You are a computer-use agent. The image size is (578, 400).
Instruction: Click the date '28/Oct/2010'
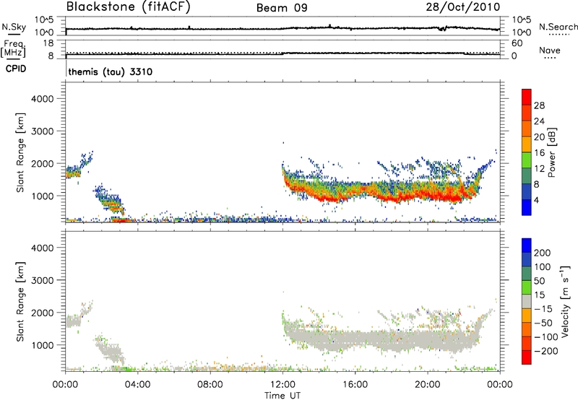pos(463,7)
